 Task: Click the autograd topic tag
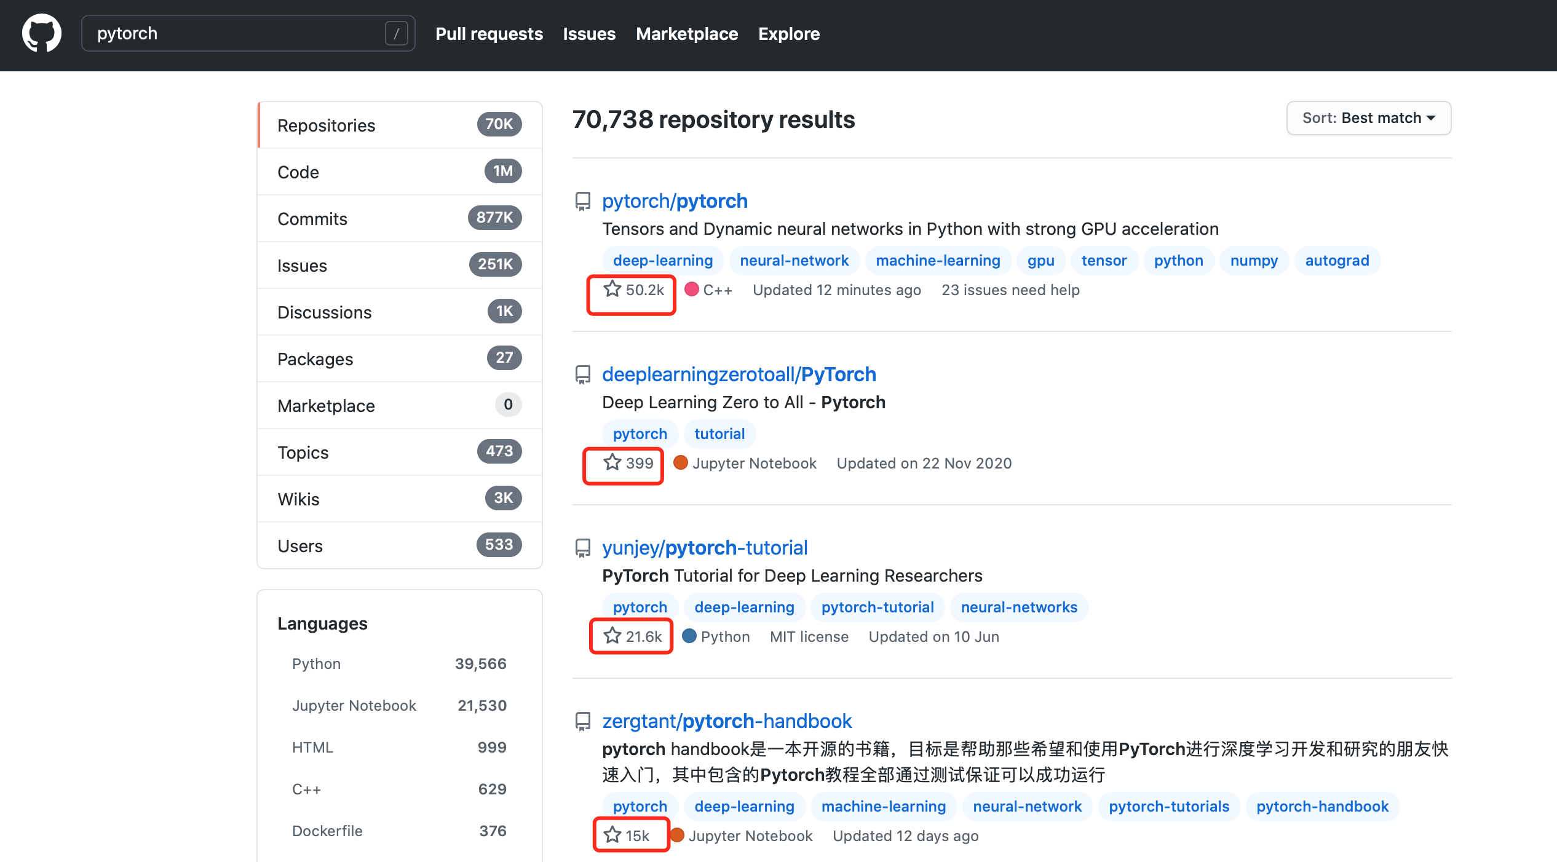coord(1337,261)
